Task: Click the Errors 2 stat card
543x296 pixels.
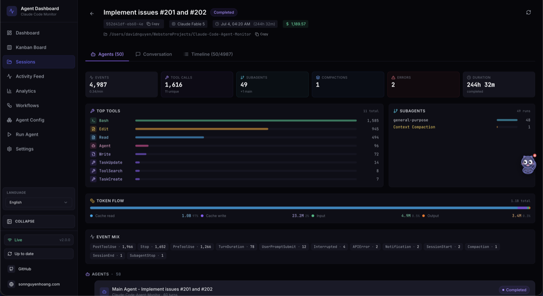Action: pos(424,84)
